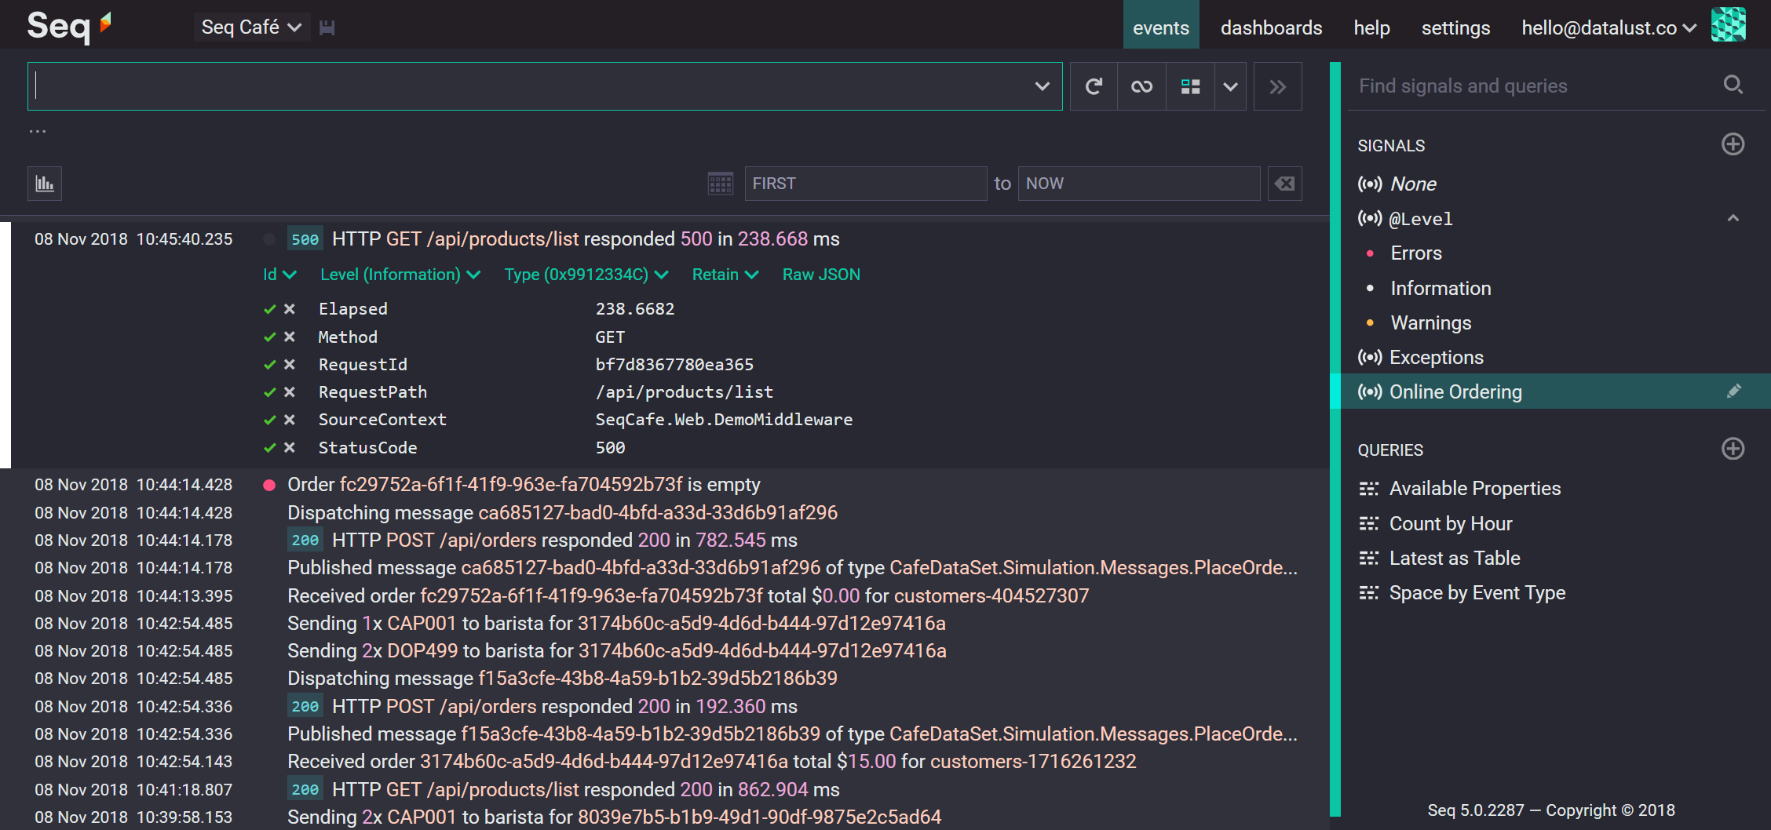1771x830 pixels.
Task: Click the refresh search icon
Action: point(1094,86)
